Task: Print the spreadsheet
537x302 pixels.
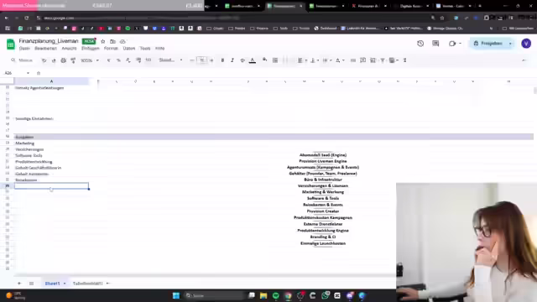Action: (x=64, y=60)
